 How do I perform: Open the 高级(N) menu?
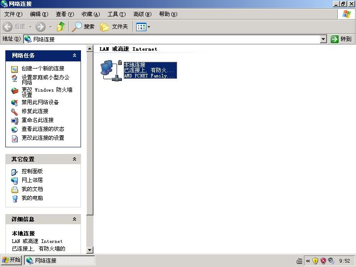142,14
